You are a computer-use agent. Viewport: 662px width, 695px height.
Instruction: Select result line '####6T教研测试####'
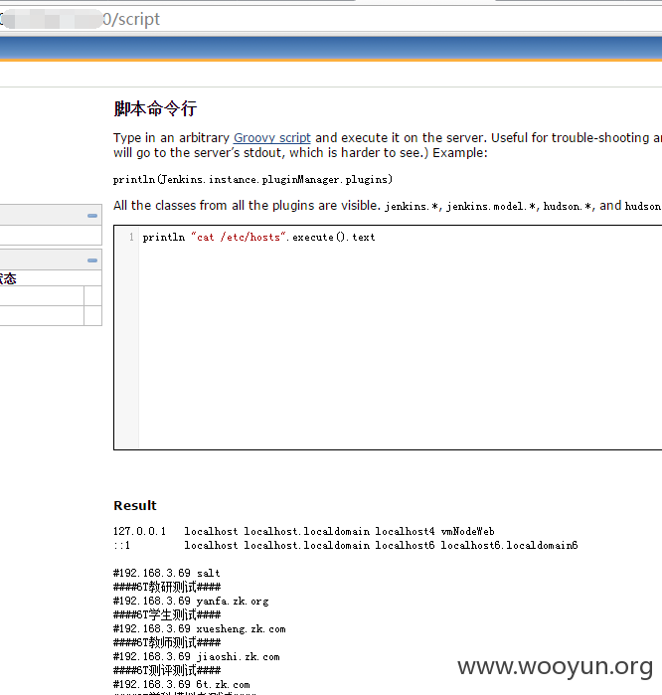[167, 587]
